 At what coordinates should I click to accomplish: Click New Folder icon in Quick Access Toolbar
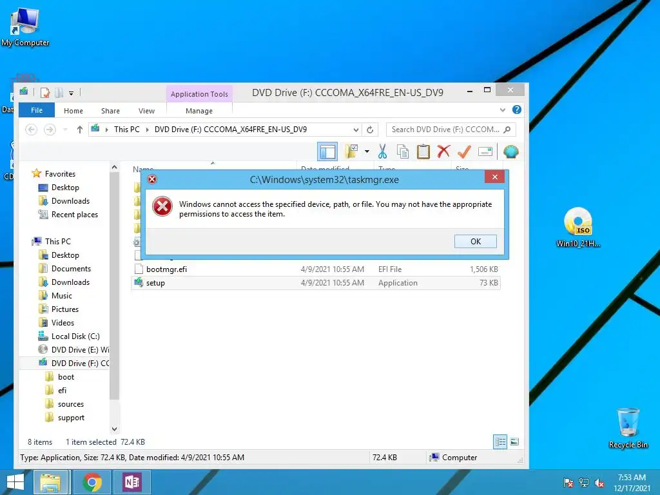pos(59,93)
